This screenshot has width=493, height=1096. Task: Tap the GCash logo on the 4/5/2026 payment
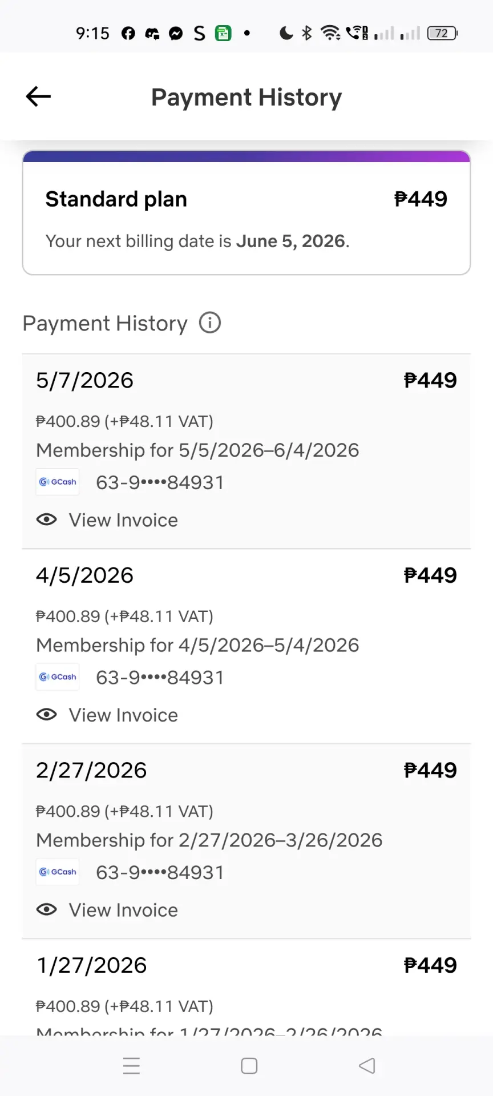click(x=58, y=677)
